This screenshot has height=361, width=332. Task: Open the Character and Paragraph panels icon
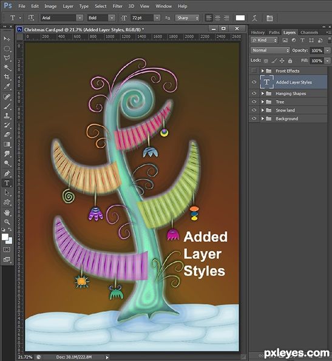(x=269, y=18)
